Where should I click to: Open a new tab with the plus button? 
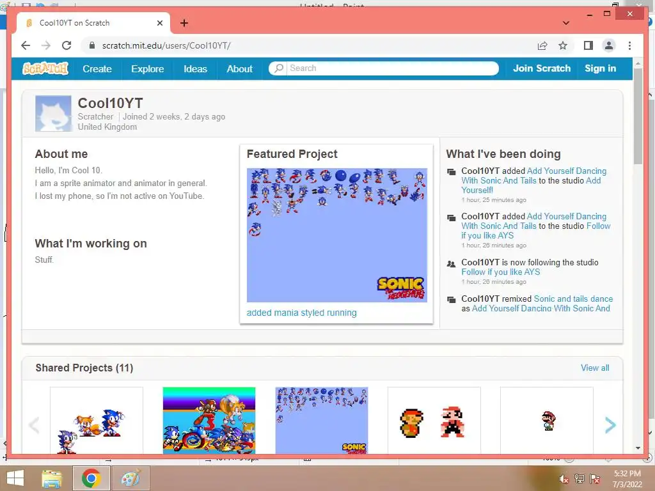coord(184,23)
